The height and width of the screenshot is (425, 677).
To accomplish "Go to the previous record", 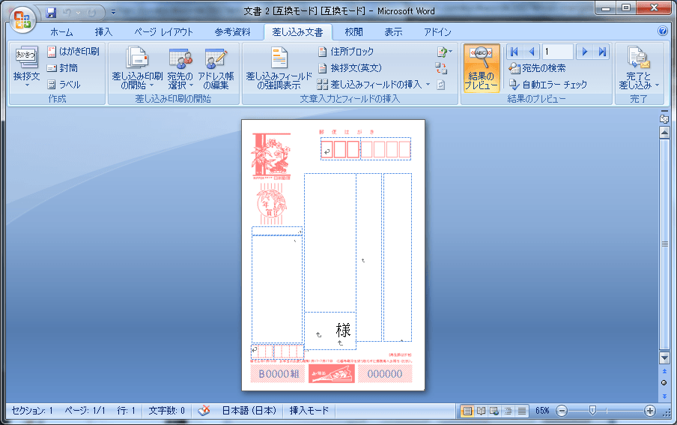I will click(x=532, y=52).
